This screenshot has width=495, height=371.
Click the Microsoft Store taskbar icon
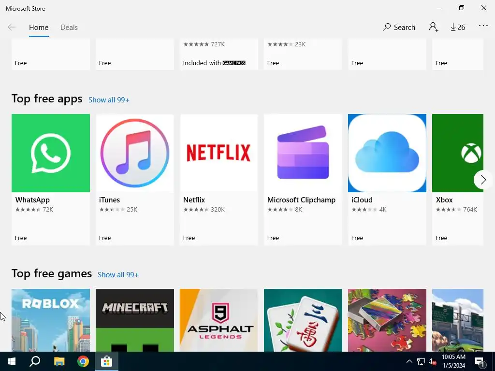pyautogui.click(x=107, y=361)
